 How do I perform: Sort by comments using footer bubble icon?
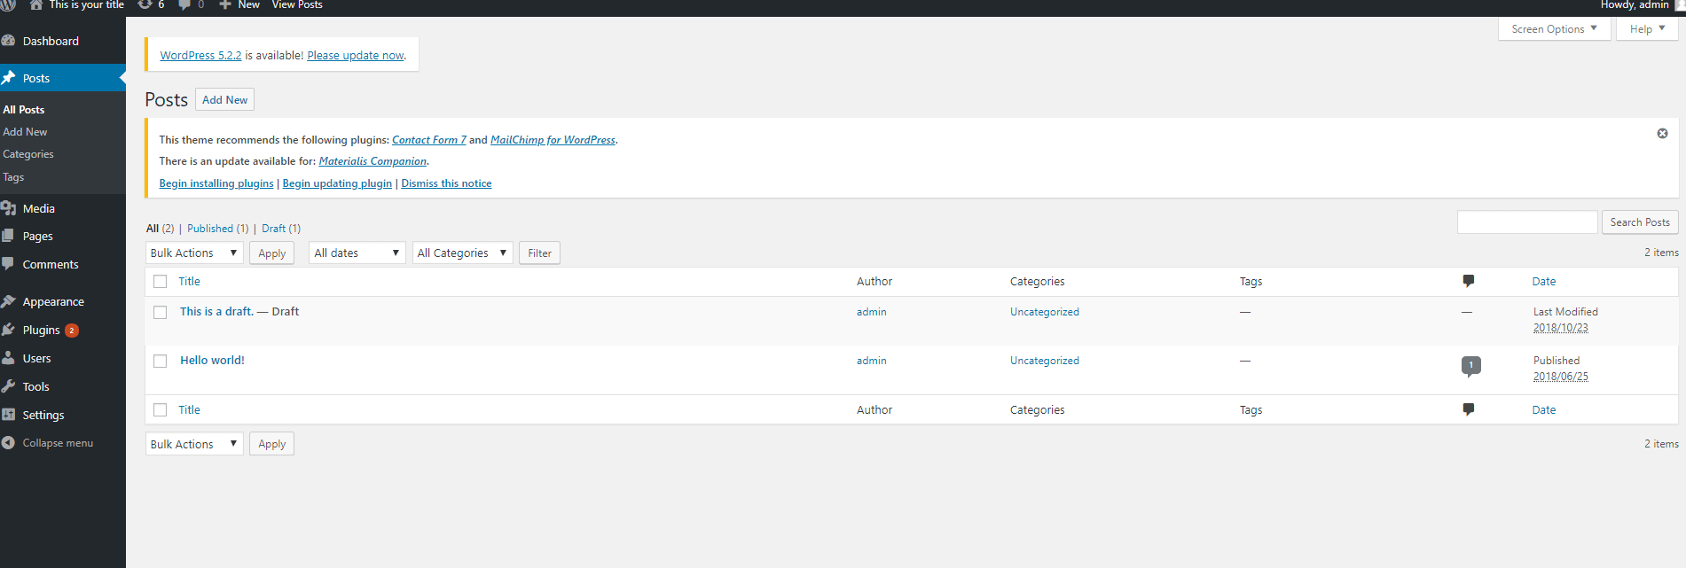click(x=1469, y=409)
